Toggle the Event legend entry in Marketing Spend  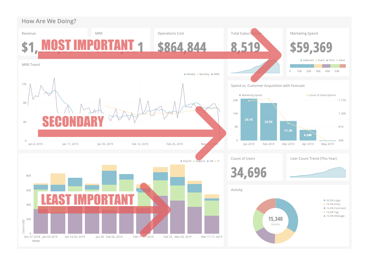(320, 60)
